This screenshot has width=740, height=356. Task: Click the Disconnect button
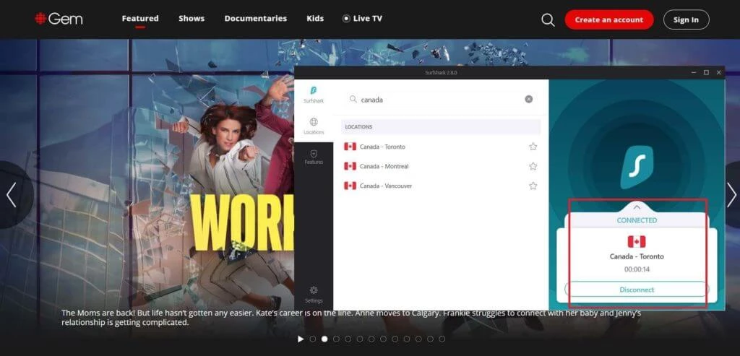click(x=637, y=290)
